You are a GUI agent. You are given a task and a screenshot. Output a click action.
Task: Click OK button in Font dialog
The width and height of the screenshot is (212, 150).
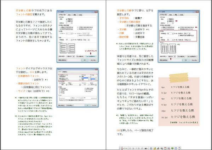click(87, 105)
